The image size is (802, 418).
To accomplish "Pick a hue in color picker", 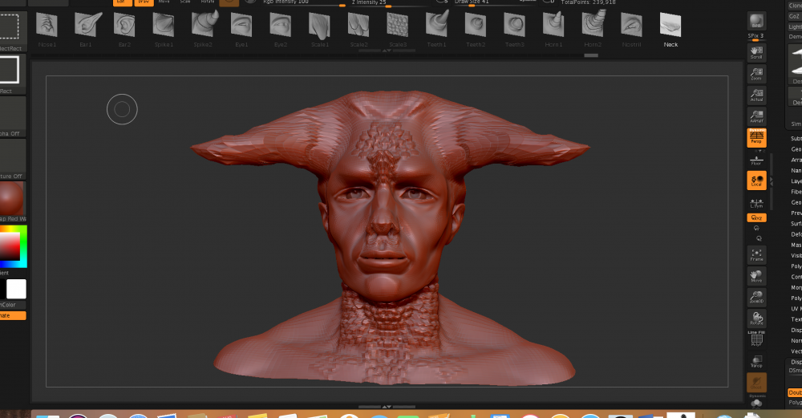I will 14,246.
